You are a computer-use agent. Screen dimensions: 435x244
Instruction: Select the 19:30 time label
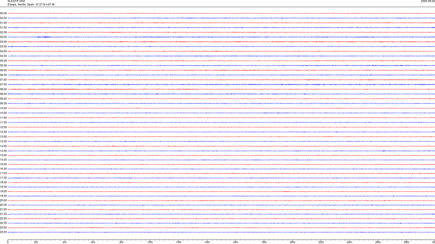(3, 196)
